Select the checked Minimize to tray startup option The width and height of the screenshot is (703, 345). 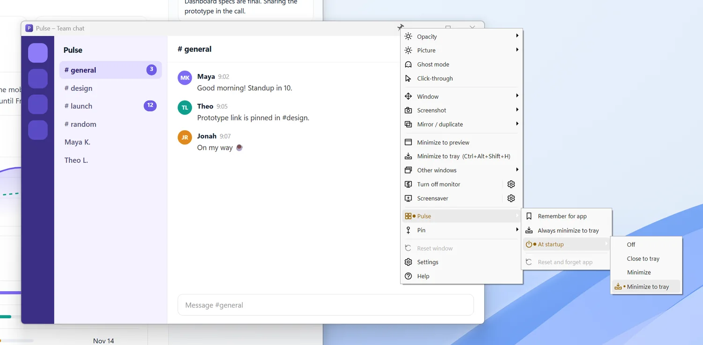[x=646, y=287]
